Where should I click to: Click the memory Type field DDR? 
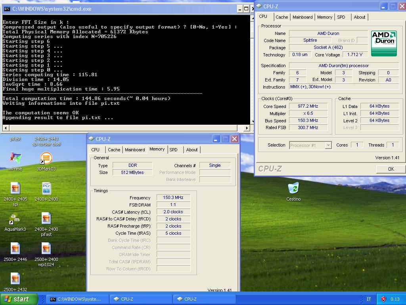132,165
